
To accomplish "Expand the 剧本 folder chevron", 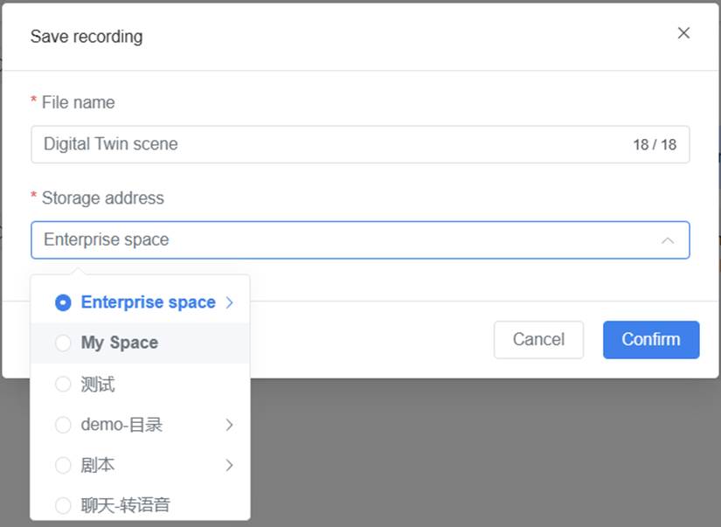I will click(x=230, y=465).
